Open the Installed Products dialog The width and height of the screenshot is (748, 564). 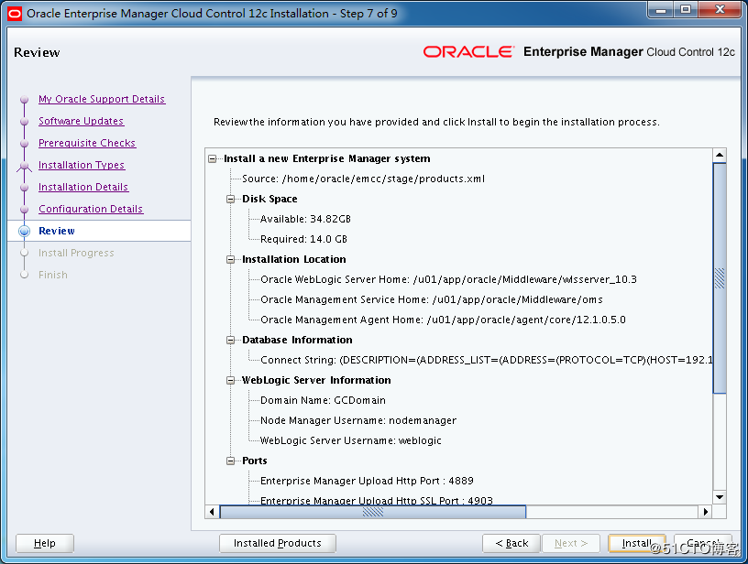click(278, 543)
